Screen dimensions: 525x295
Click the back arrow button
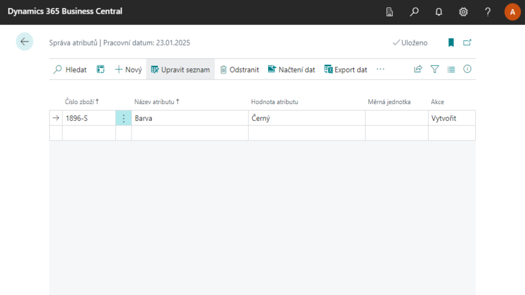25,42
